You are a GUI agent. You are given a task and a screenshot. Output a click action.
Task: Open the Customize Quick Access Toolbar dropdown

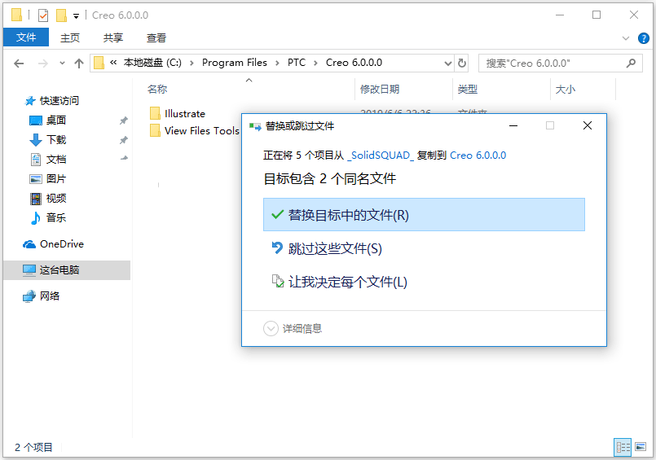click(76, 16)
